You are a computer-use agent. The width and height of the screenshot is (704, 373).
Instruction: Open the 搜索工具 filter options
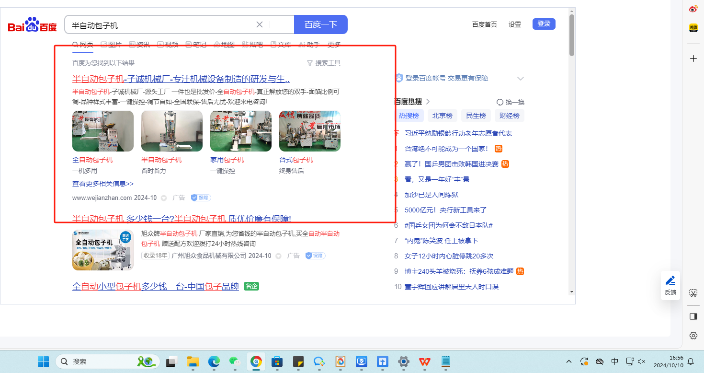[x=324, y=63]
